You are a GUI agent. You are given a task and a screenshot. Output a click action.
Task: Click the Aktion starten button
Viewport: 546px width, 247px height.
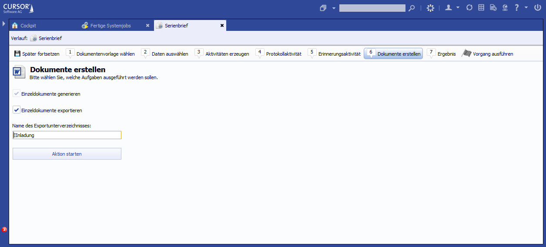pos(67,154)
